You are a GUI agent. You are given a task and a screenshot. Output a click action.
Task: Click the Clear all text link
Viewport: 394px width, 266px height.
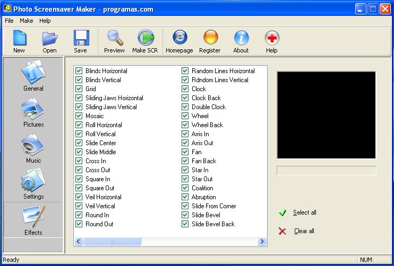tap(304, 231)
